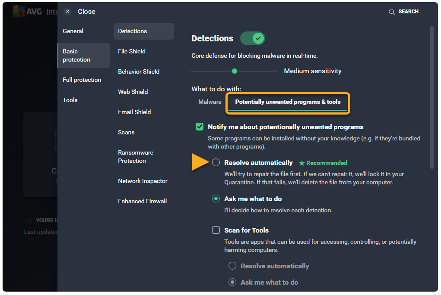Click the refresh update icon
This screenshot has height=295, width=441.
pyautogui.click(x=29, y=220)
